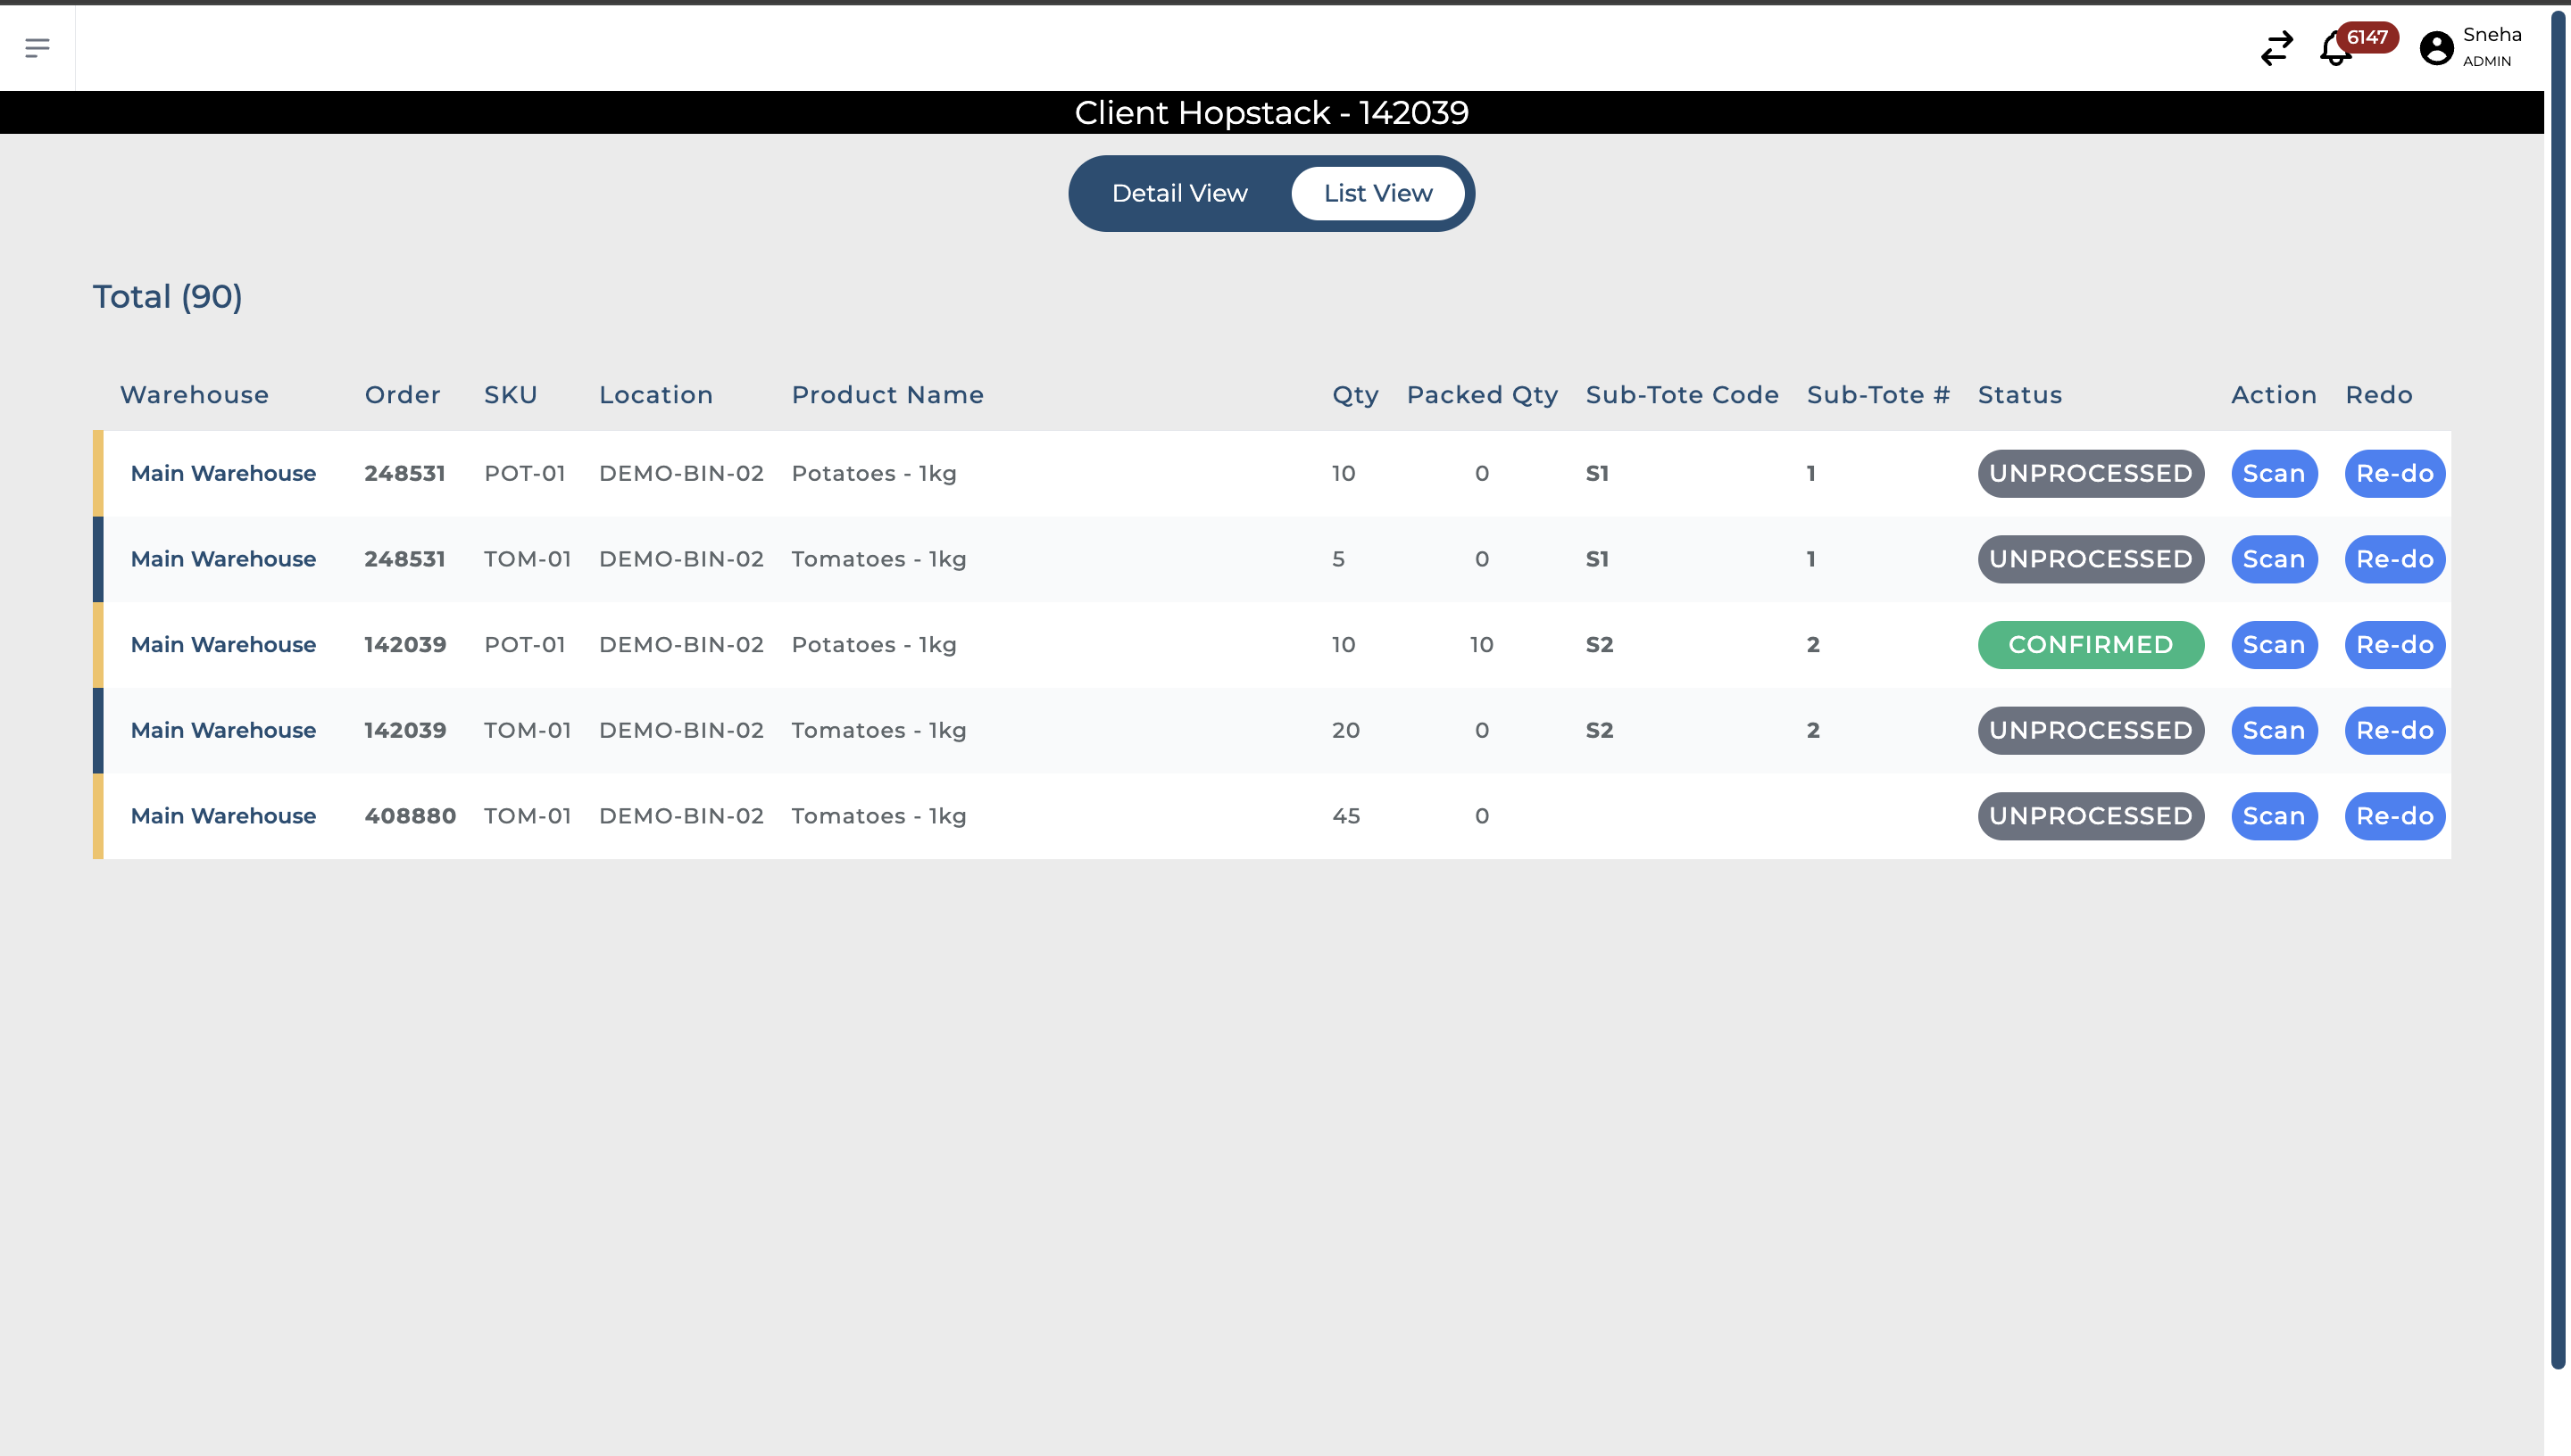The image size is (2571, 1456).
Task: Click the Sub-Tote Code column header
Action: 1682,395
